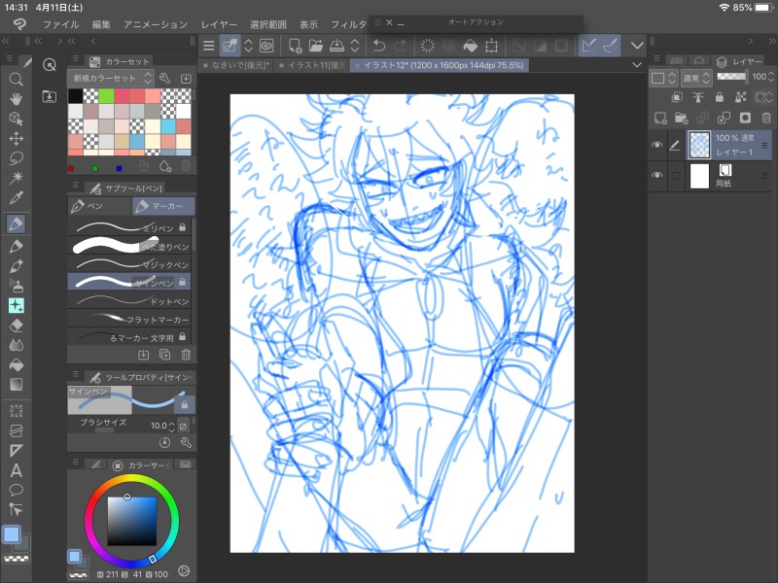
Task: Open the blending mode dropdown
Action: click(696, 78)
